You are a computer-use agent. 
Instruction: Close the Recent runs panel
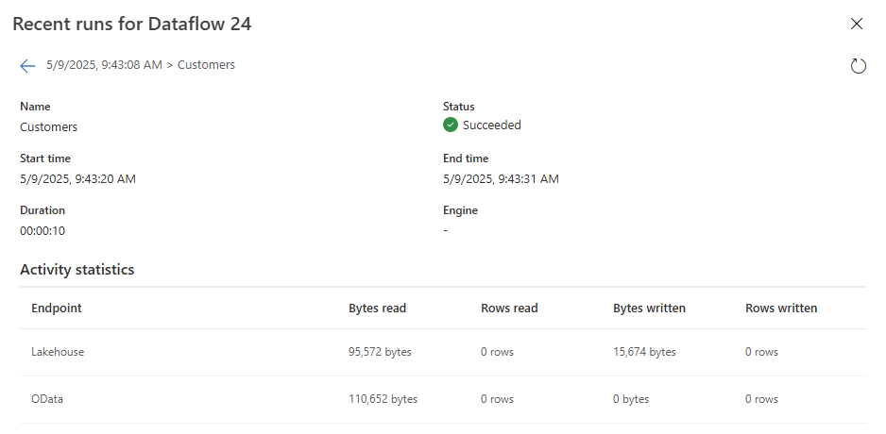(857, 24)
